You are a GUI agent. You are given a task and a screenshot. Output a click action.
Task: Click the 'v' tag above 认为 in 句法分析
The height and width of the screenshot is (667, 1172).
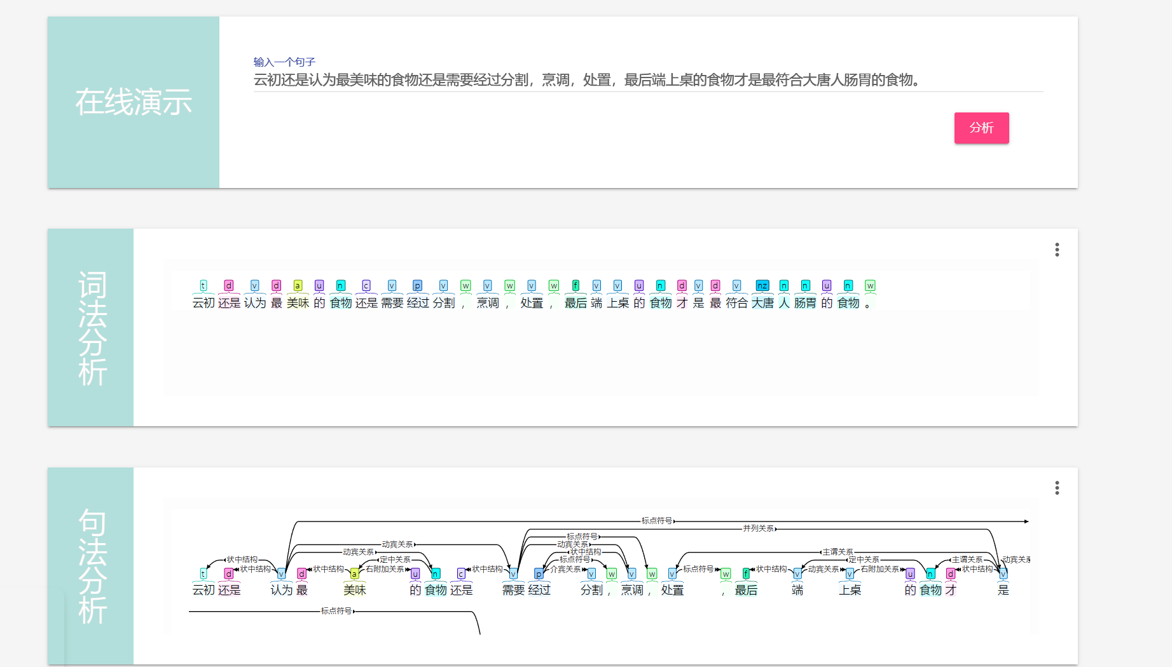point(281,574)
